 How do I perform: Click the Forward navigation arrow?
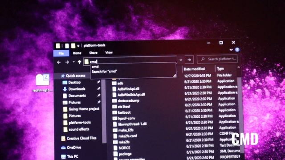67,62
